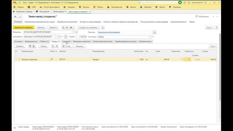
Task: Open Расход деталей по заказ-нарядам link
Action: [154, 22]
